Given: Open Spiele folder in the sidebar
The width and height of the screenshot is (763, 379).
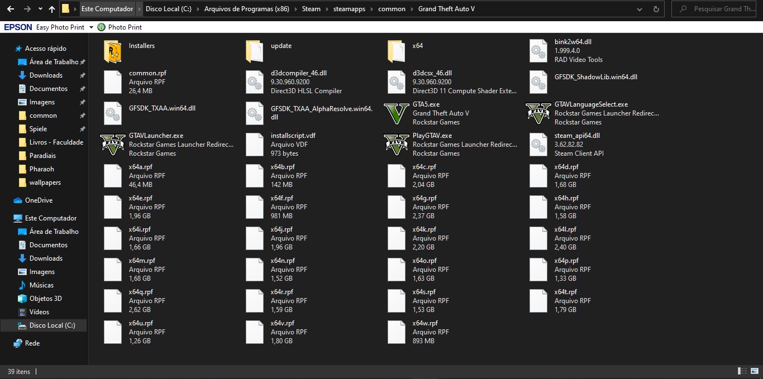Looking at the screenshot, I should [x=38, y=129].
